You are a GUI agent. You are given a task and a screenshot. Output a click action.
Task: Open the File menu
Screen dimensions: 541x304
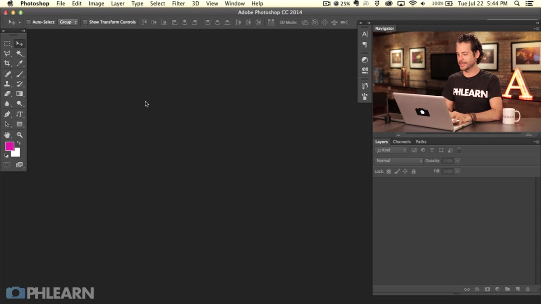(60, 4)
